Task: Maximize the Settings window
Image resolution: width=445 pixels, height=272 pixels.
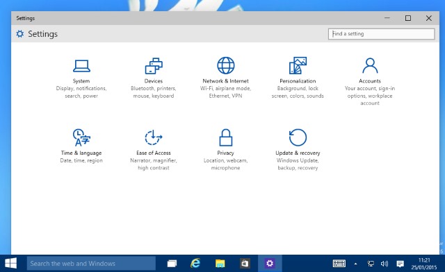Action: [408, 18]
